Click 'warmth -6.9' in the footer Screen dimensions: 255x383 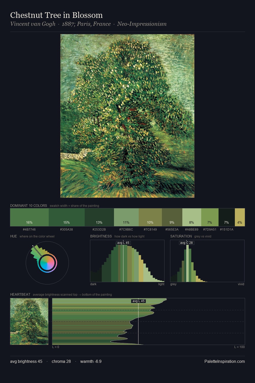(91, 361)
